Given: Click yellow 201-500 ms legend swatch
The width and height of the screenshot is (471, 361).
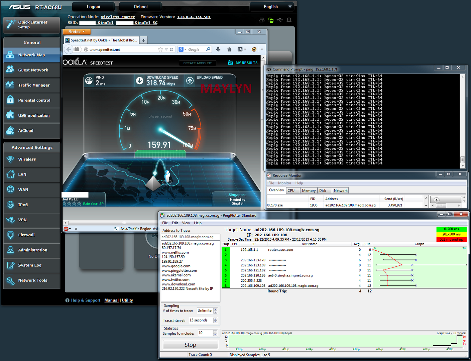Looking at the screenshot, I should (451, 234).
